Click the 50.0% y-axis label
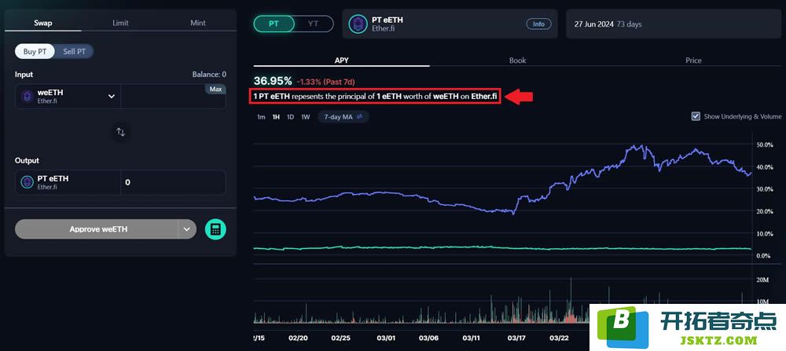This screenshot has height=351, width=786. [765, 144]
